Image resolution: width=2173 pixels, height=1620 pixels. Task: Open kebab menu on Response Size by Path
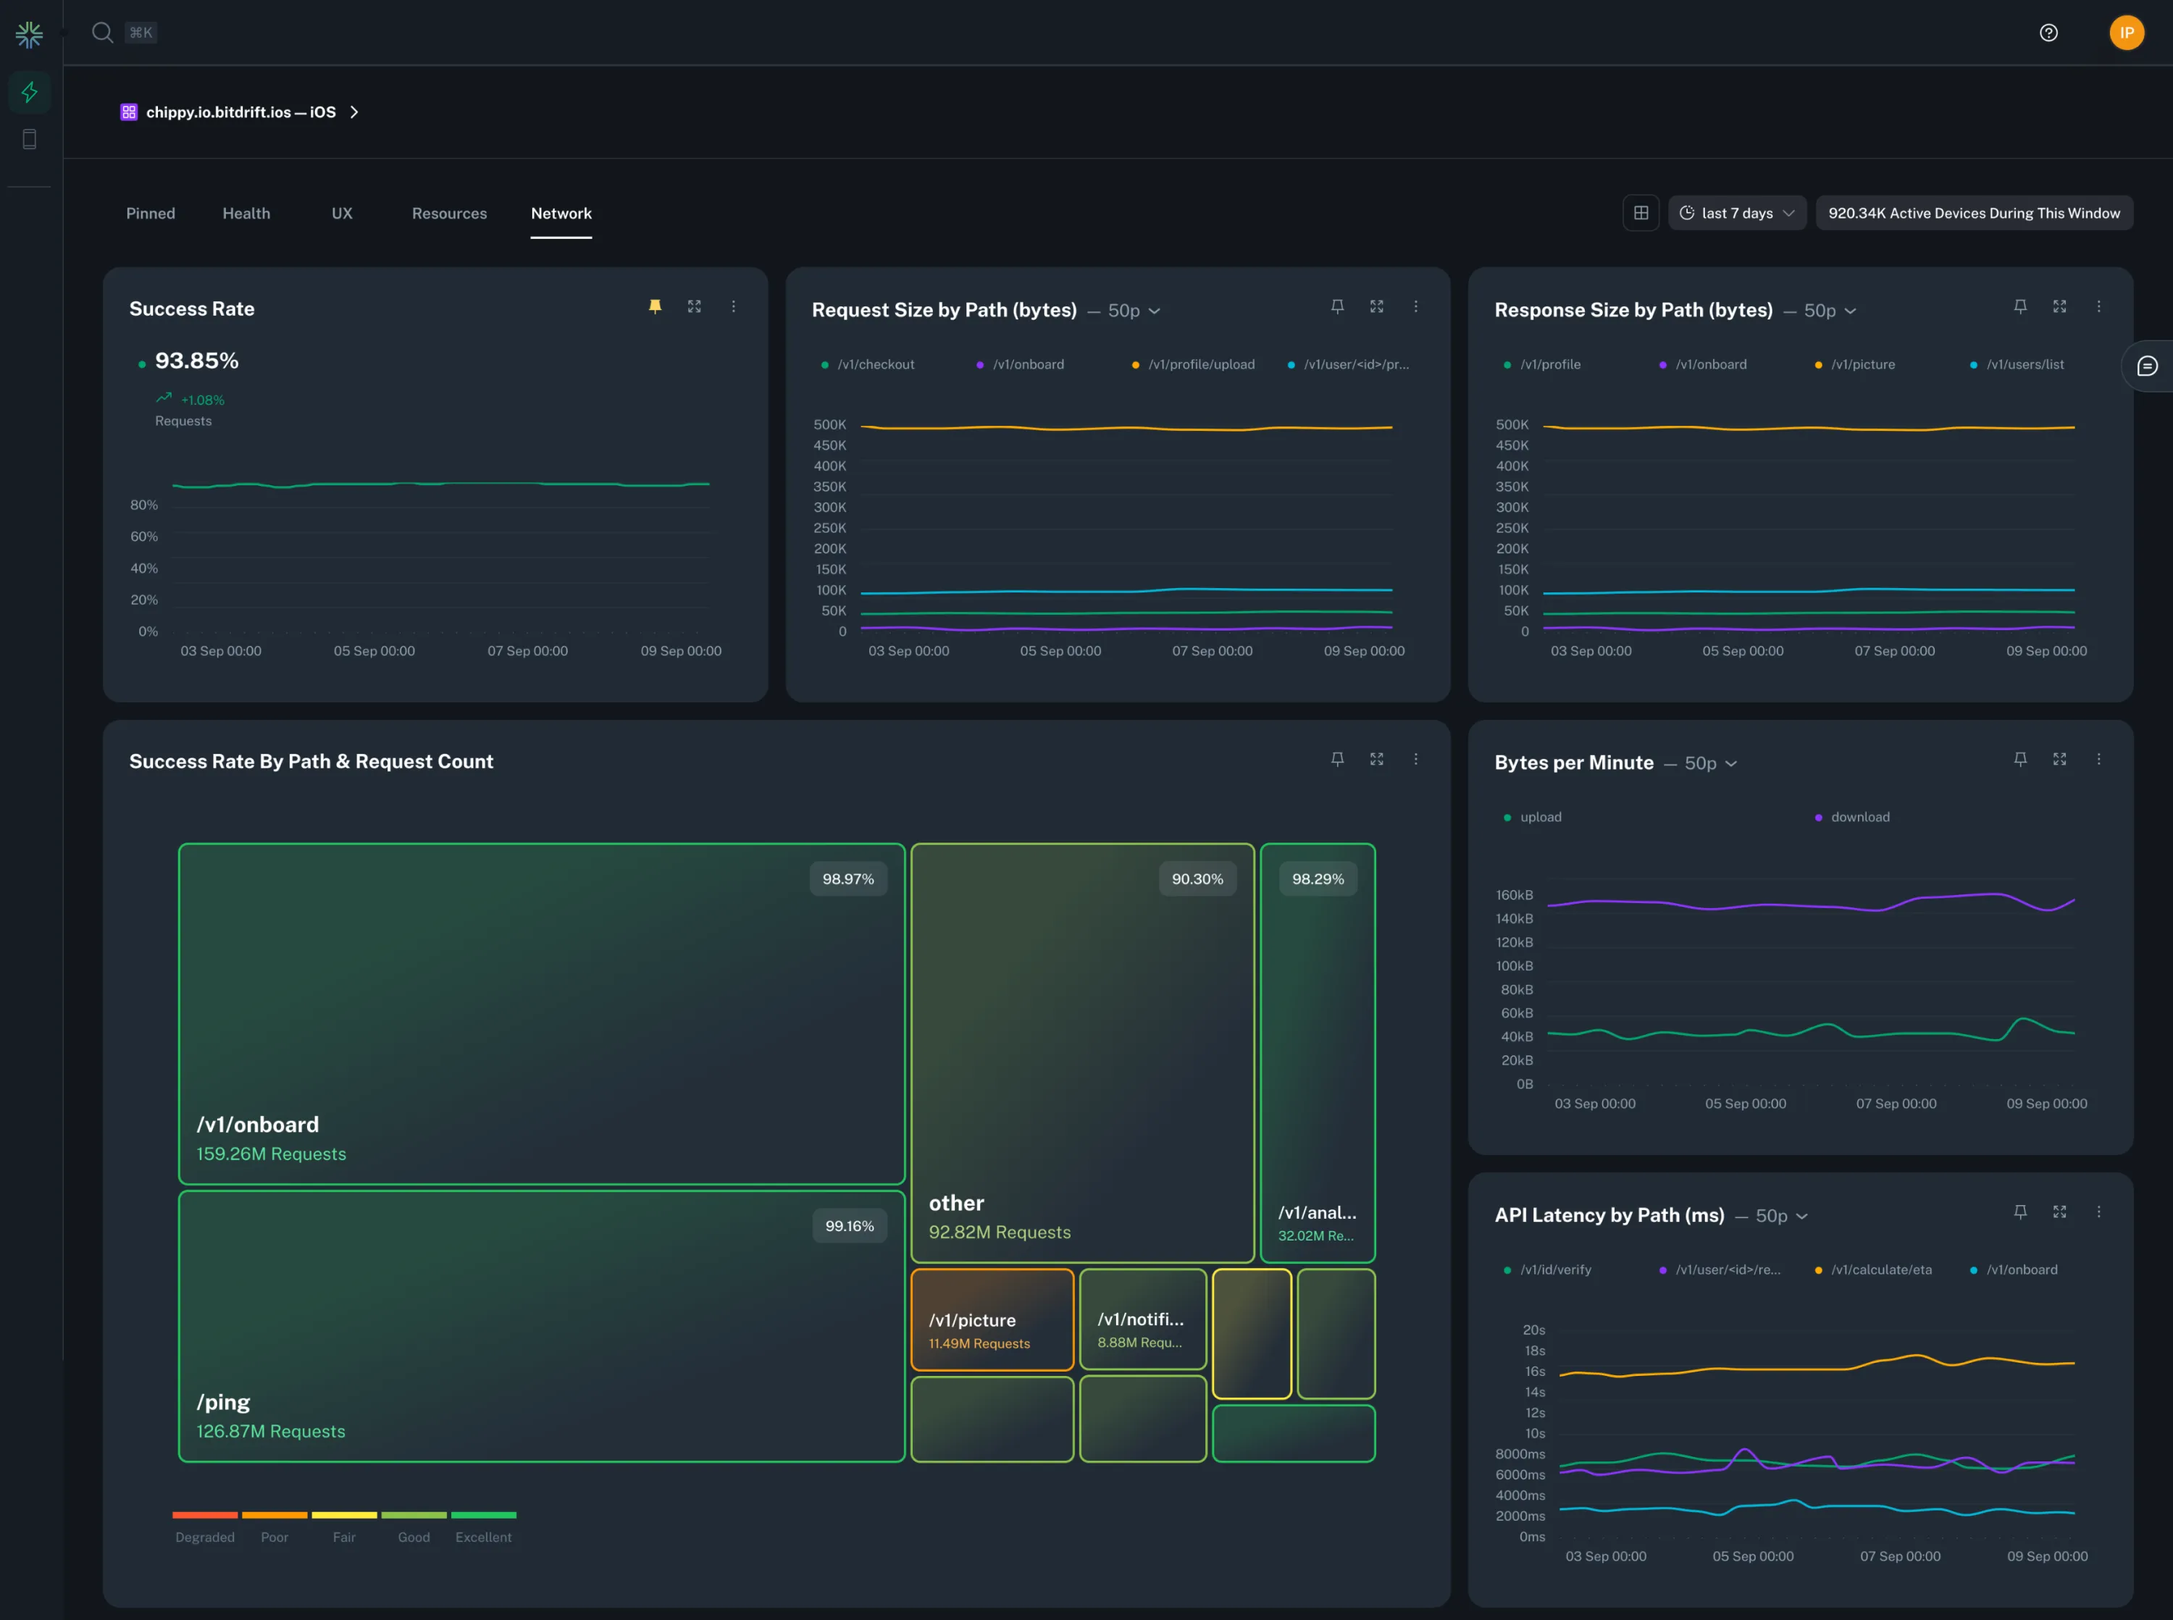2098,306
